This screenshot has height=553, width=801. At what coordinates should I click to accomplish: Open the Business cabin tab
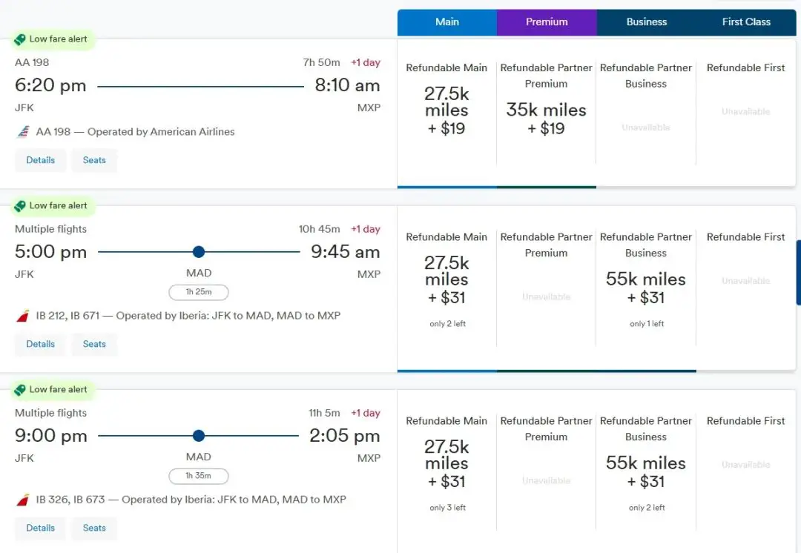click(x=647, y=22)
